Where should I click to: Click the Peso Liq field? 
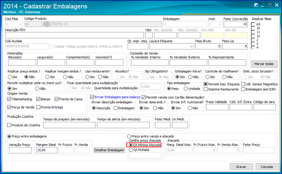pos(235,46)
